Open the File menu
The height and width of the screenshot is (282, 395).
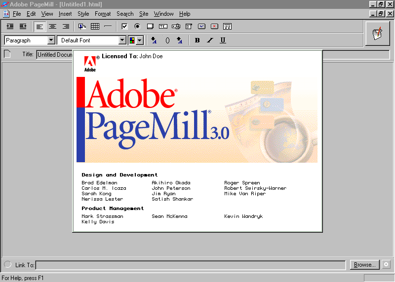tap(17, 14)
